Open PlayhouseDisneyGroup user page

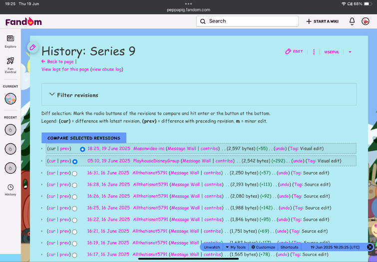tap(156, 161)
